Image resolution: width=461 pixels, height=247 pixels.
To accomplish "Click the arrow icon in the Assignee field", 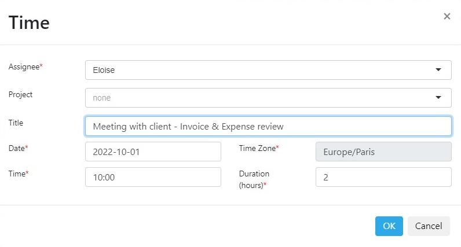I will pyautogui.click(x=438, y=70).
